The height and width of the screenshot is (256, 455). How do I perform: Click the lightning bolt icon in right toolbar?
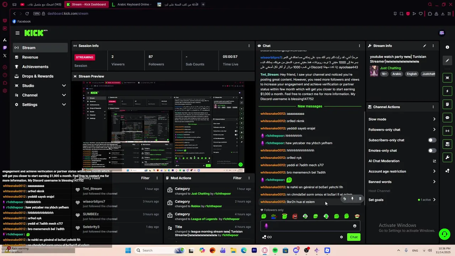coord(448,91)
